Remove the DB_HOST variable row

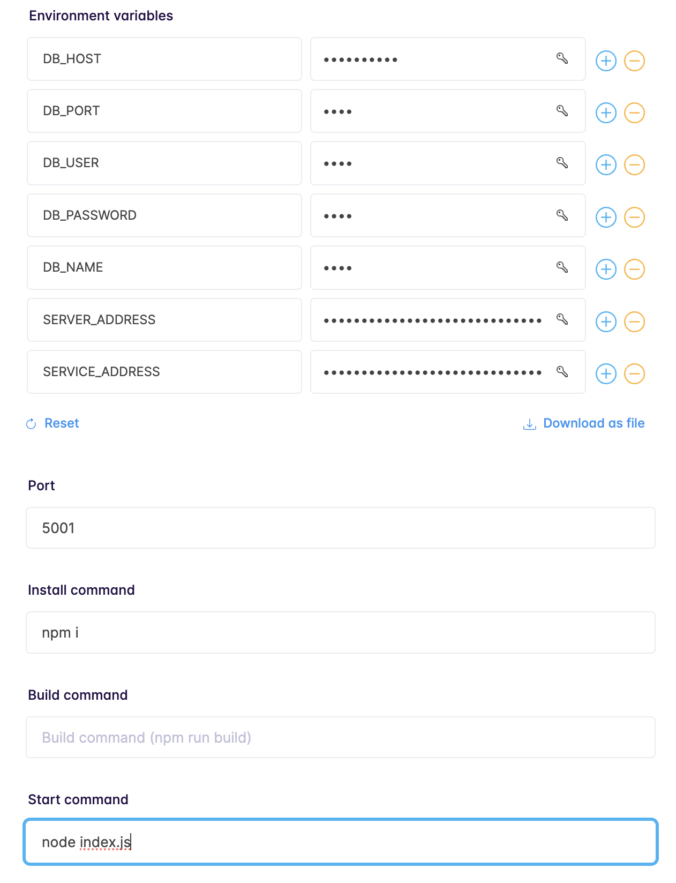click(x=635, y=61)
